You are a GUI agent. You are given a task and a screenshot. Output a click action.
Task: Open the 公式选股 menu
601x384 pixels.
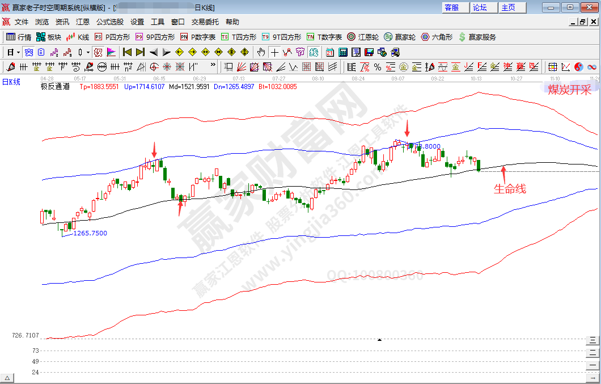point(109,22)
